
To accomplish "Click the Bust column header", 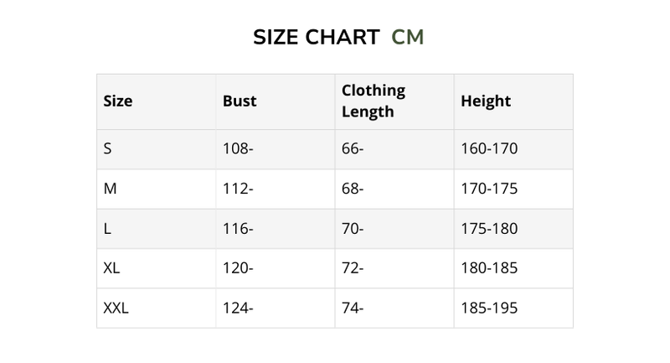I will (x=240, y=101).
